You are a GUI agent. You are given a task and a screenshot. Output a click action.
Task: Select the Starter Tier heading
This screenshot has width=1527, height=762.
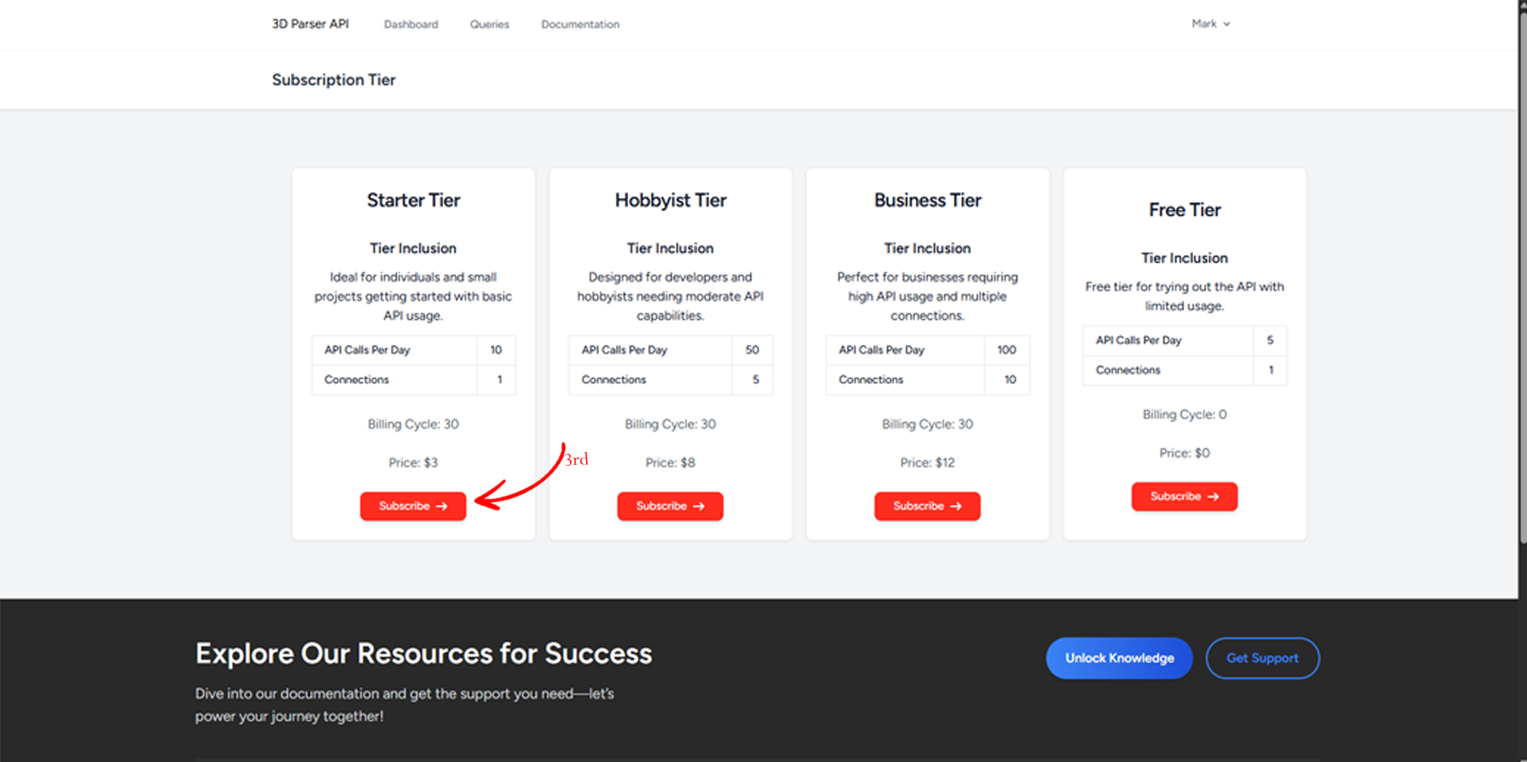(x=413, y=201)
